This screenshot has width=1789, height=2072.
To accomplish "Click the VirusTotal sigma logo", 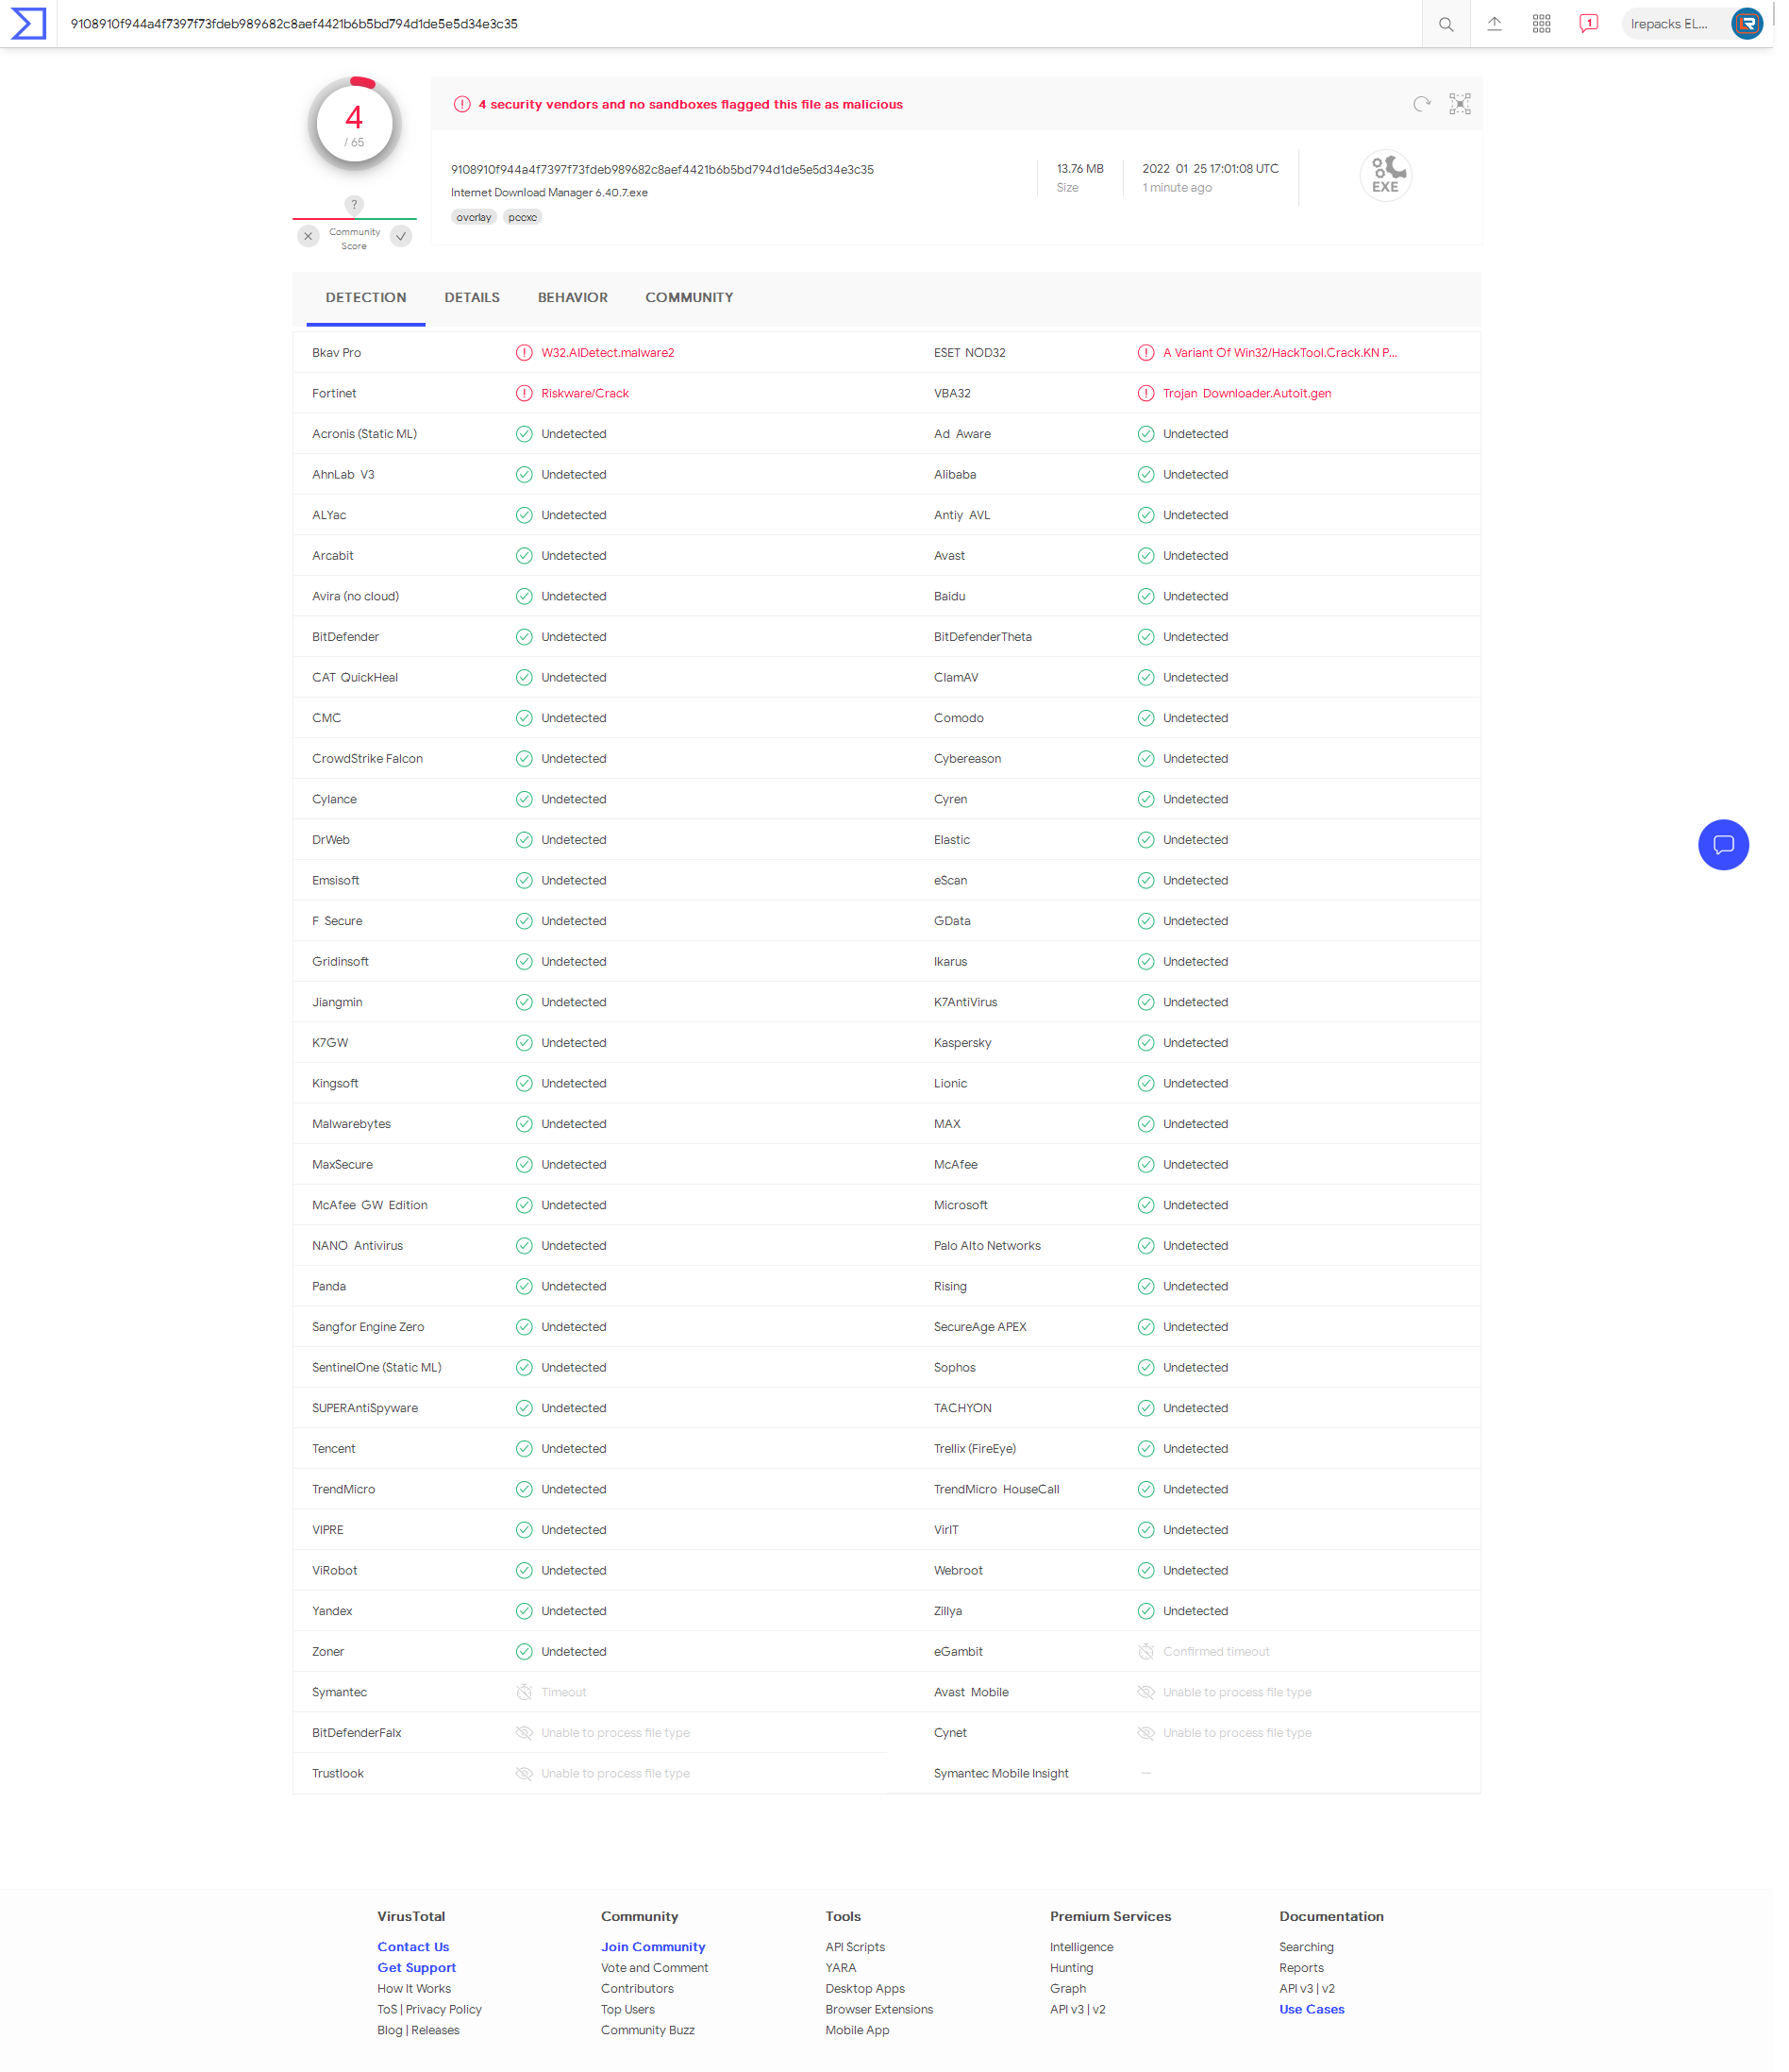I will pyautogui.click(x=28, y=23).
